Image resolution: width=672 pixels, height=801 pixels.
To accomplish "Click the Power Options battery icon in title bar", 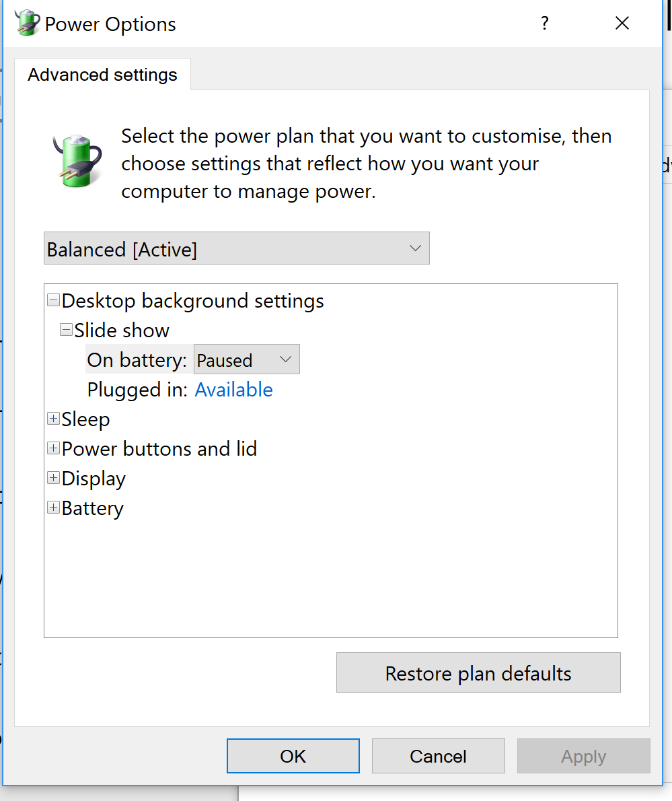I will [26, 22].
